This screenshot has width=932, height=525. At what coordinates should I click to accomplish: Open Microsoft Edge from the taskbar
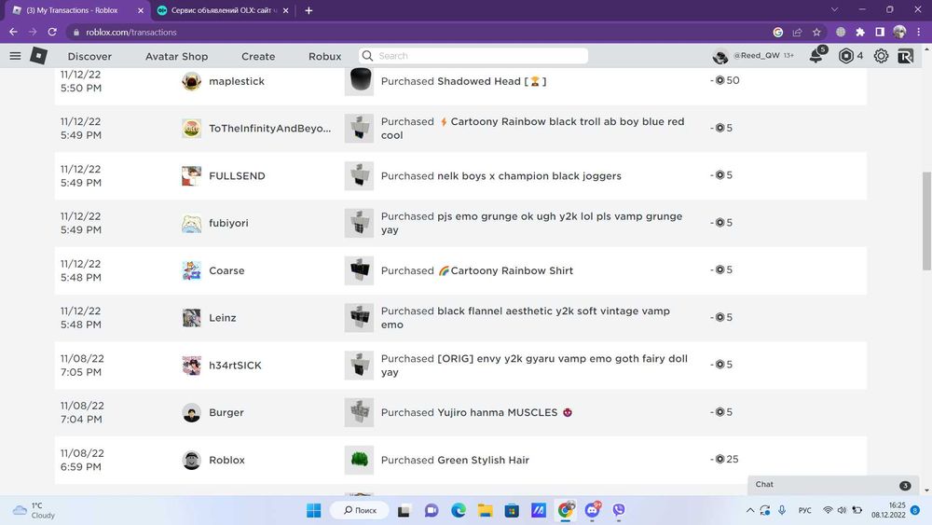(459, 510)
